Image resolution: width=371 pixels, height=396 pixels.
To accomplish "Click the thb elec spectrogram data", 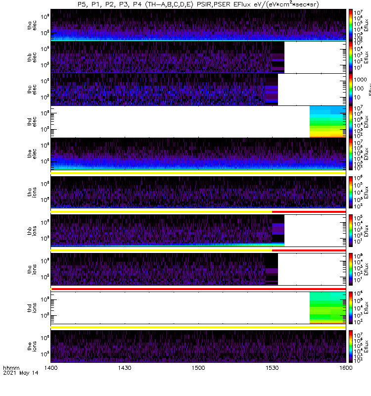I will click(x=168, y=57).
